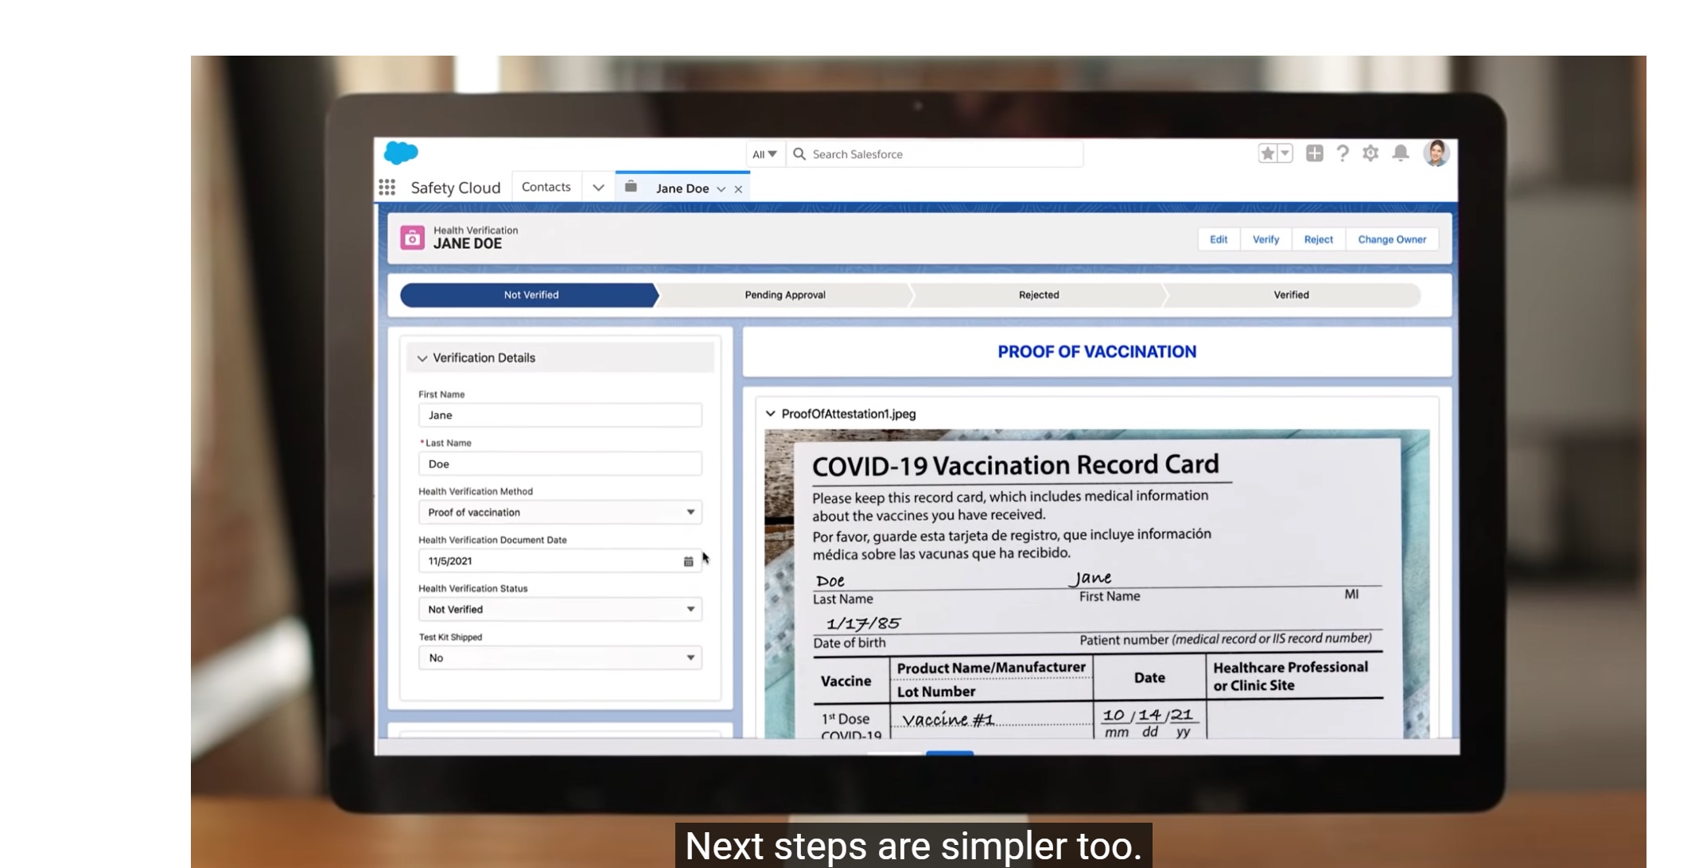Click the Verify button
The width and height of the screenshot is (1699, 868).
click(x=1266, y=239)
